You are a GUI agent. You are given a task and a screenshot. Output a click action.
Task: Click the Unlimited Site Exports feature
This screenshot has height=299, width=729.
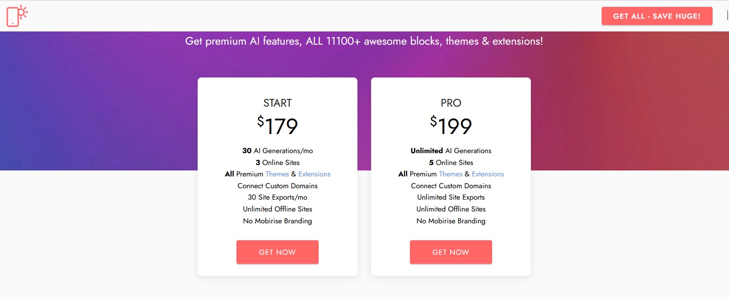[451, 197]
